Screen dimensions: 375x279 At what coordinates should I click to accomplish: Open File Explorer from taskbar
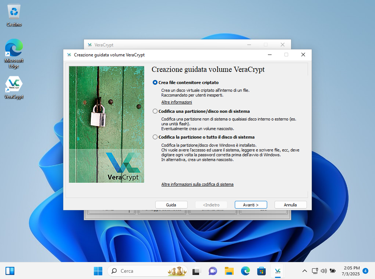click(x=229, y=271)
